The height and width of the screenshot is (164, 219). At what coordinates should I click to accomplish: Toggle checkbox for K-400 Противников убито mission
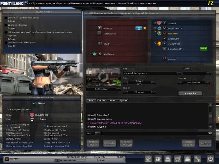6,42
